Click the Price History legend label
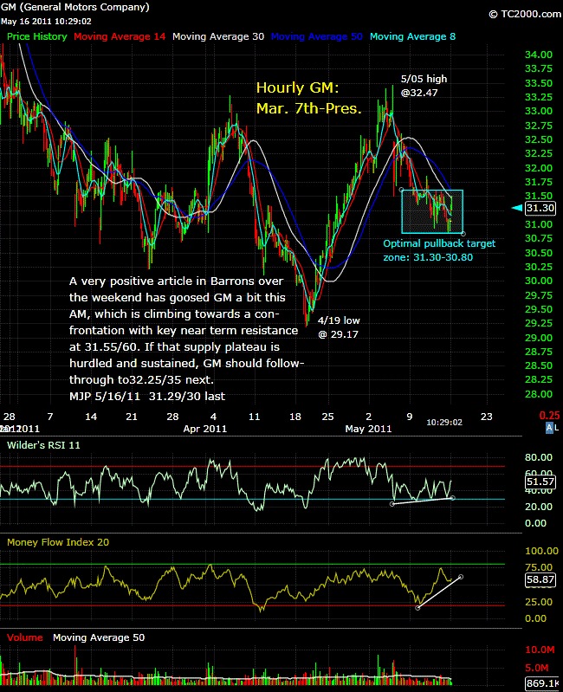This screenshot has width=563, height=692. [36, 36]
